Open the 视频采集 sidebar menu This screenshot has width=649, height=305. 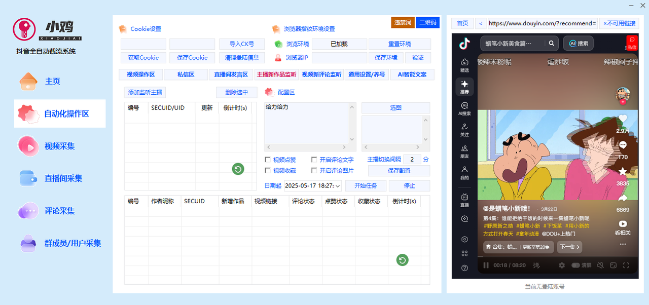click(x=59, y=146)
